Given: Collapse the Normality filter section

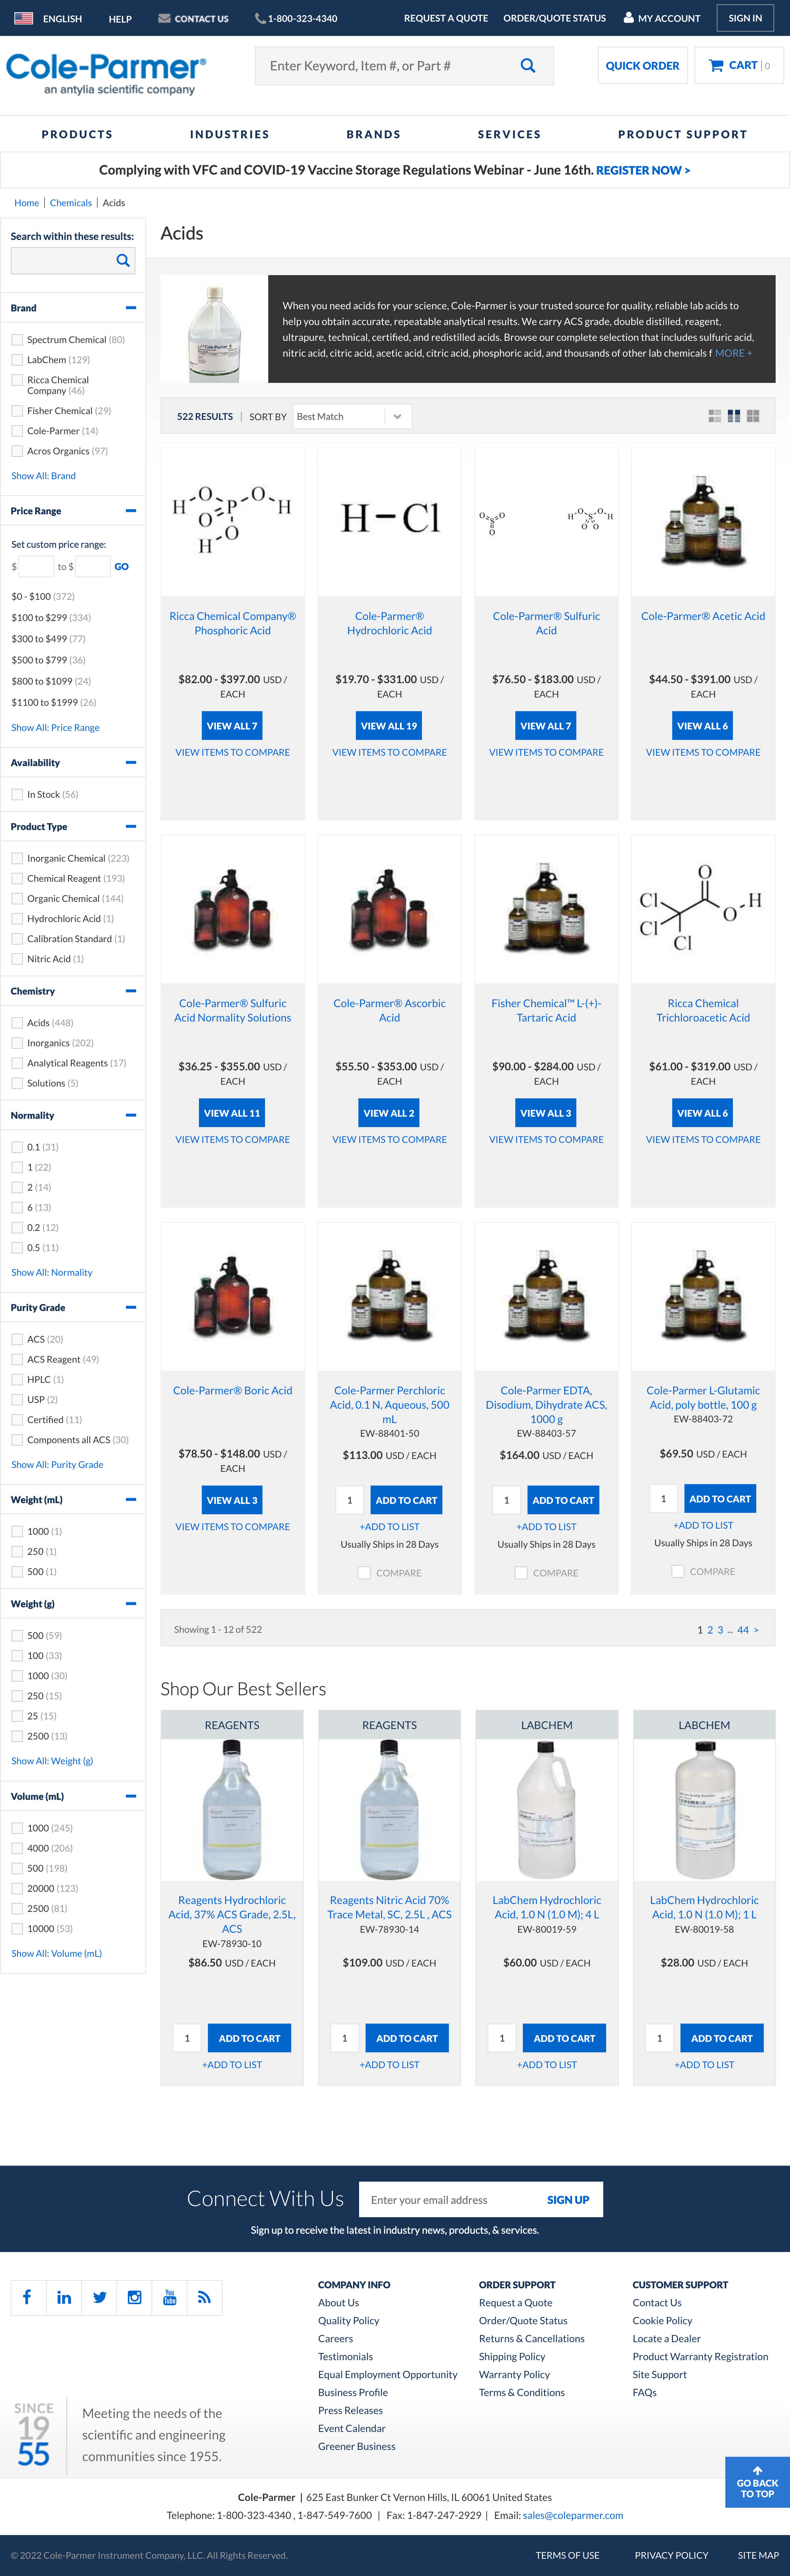Looking at the screenshot, I should pyautogui.click(x=131, y=1115).
